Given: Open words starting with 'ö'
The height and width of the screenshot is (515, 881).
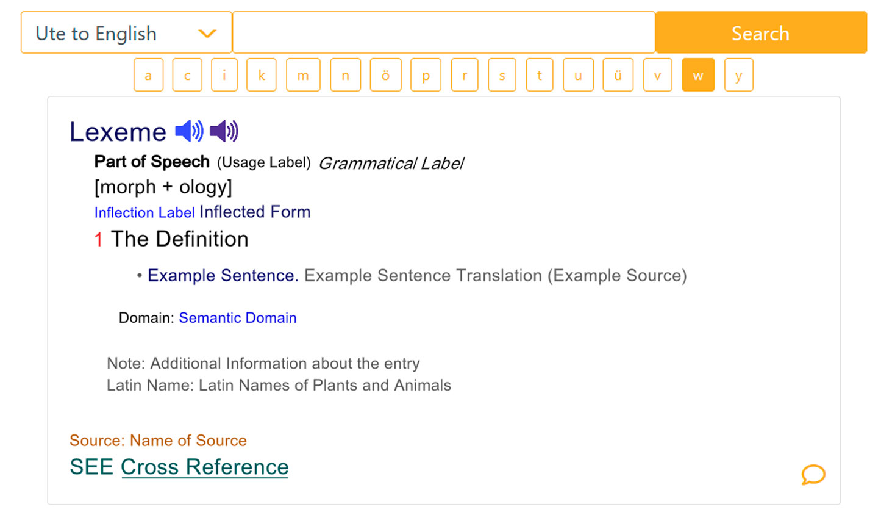Looking at the screenshot, I should (385, 74).
